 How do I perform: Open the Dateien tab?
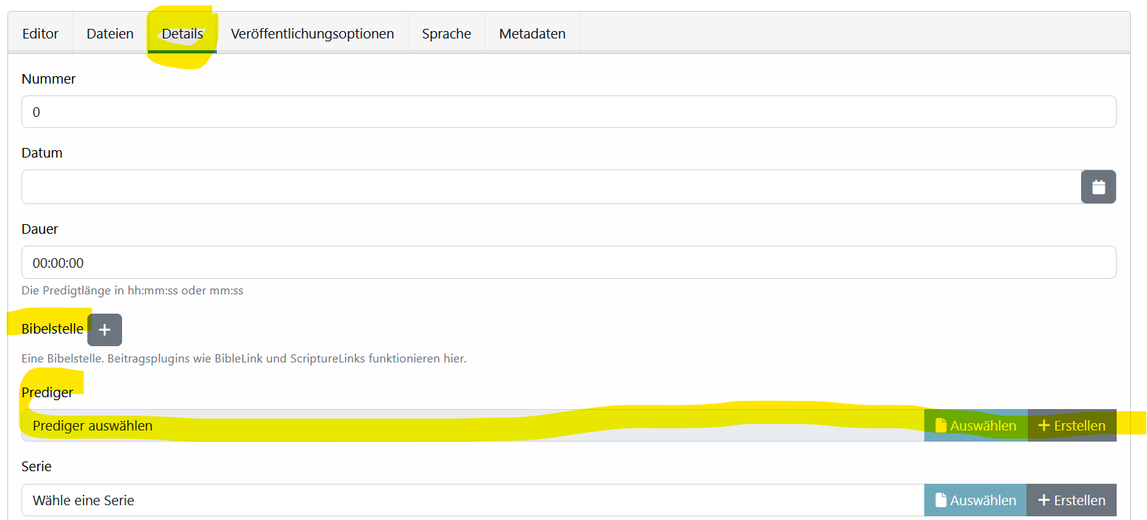tap(110, 33)
